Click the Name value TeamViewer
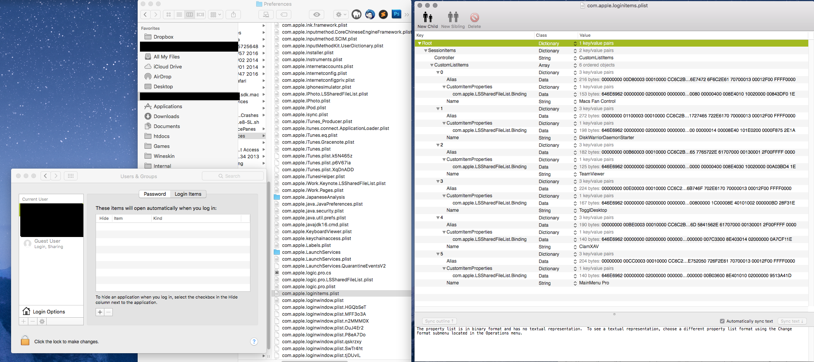814x362 pixels. pyautogui.click(x=591, y=174)
